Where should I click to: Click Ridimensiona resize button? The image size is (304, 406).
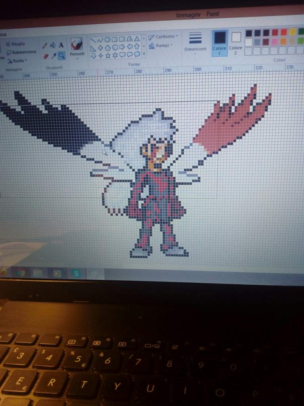[x=21, y=52]
